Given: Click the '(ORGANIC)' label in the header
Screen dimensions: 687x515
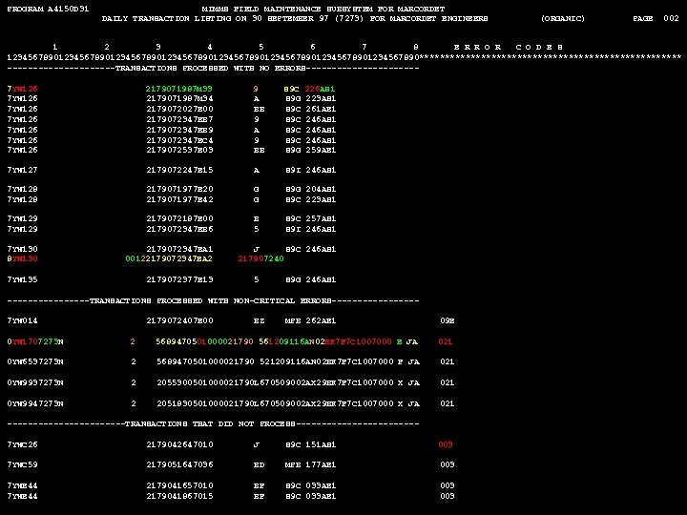Looking at the screenshot, I should pyautogui.click(x=563, y=18).
